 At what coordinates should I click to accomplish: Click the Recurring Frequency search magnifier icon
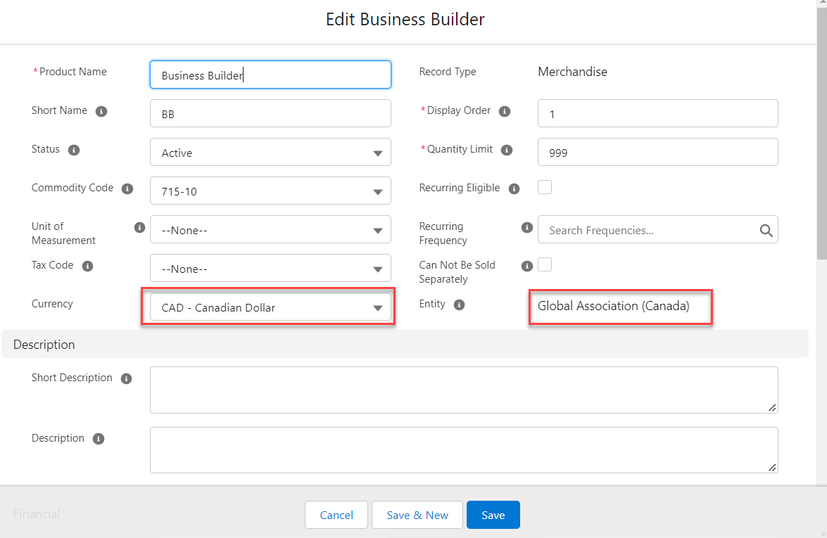tap(766, 230)
